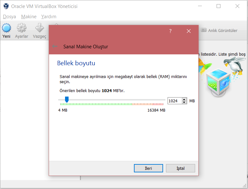Click the İptal button

pyautogui.click(x=180, y=168)
